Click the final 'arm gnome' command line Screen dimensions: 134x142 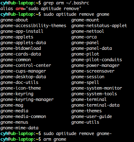pyautogui.click(x=55, y=139)
